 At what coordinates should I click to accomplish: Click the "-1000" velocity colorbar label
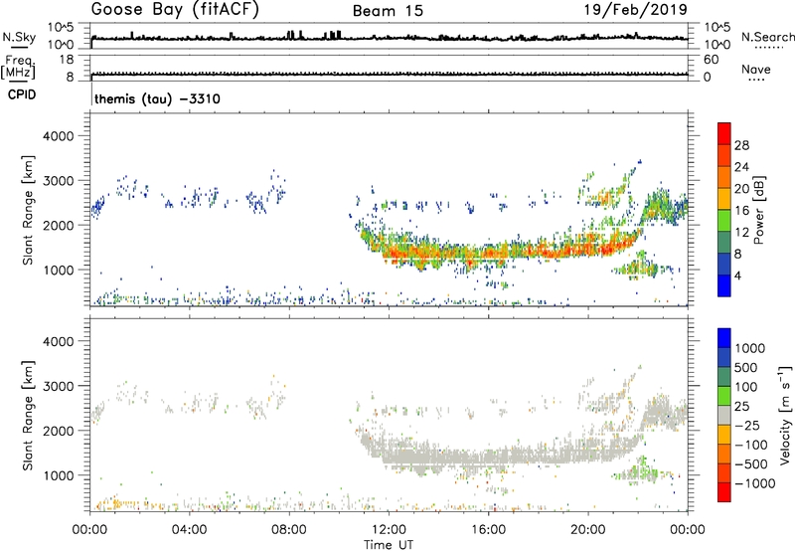pyautogui.click(x=754, y=483)
